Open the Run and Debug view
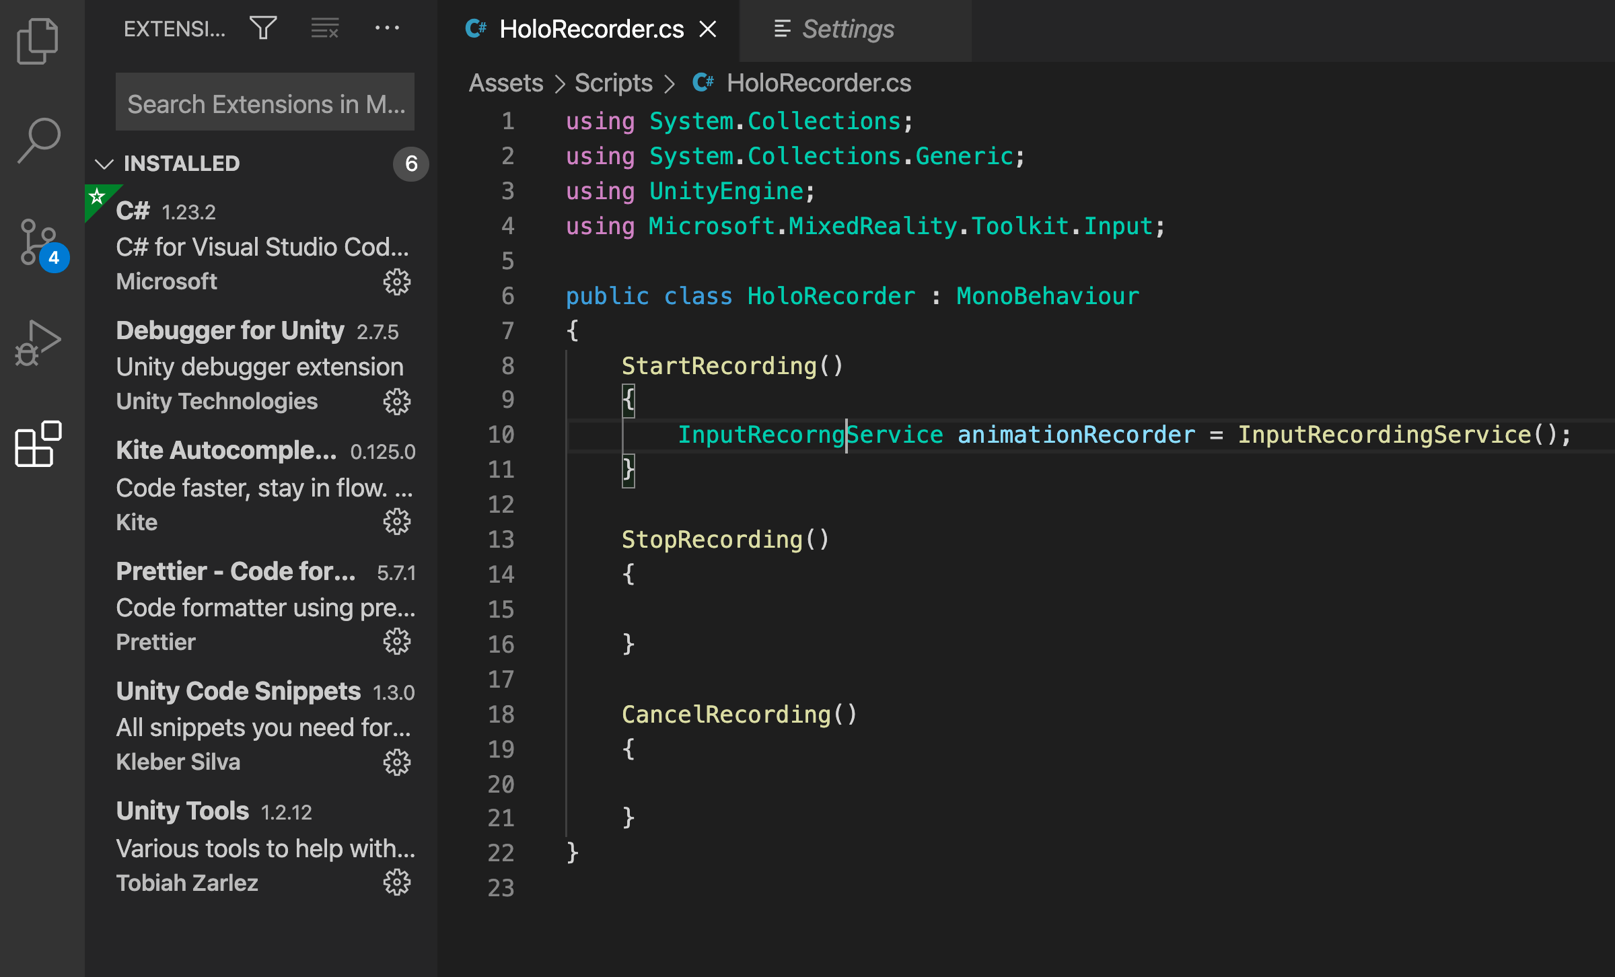Image resolution: width=1615 pixels, height=977 pixels. click(x=38, y=343)
